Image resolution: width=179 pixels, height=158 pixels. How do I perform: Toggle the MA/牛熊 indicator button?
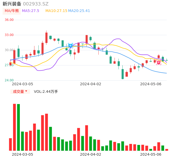point(12,11)
